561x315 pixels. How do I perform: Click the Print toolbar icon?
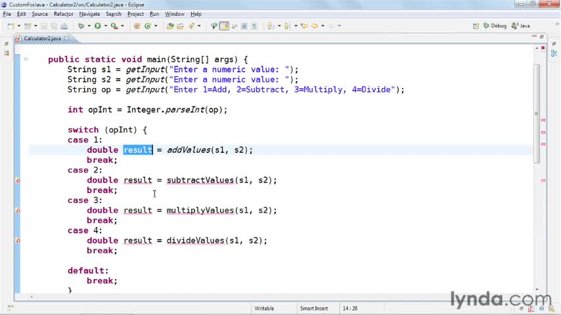(x=64, y=26)
